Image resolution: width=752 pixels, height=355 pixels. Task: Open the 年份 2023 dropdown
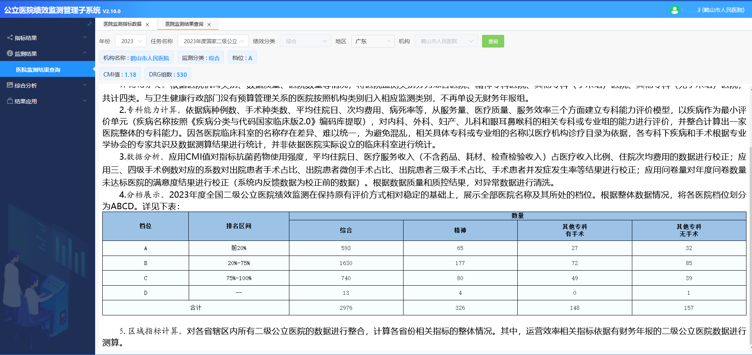(131, 41)
